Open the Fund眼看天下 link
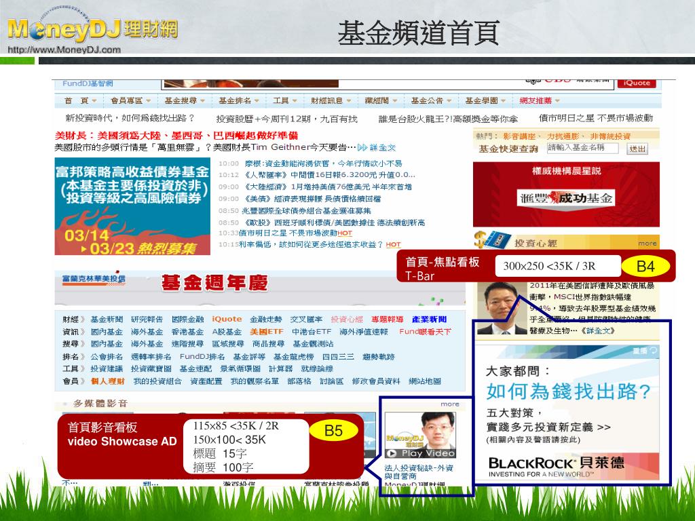The height and width of the screenshot is (521, 695). tap(425, 332)
